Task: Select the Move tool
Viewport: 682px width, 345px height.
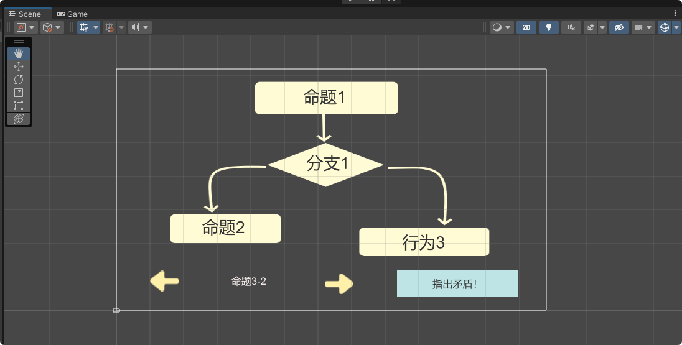Action: pos(18,67)
